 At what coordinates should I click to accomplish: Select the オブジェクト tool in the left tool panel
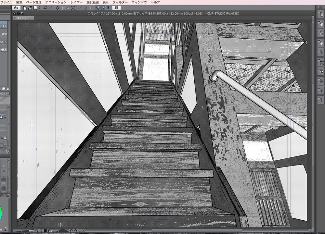point(3,26)
